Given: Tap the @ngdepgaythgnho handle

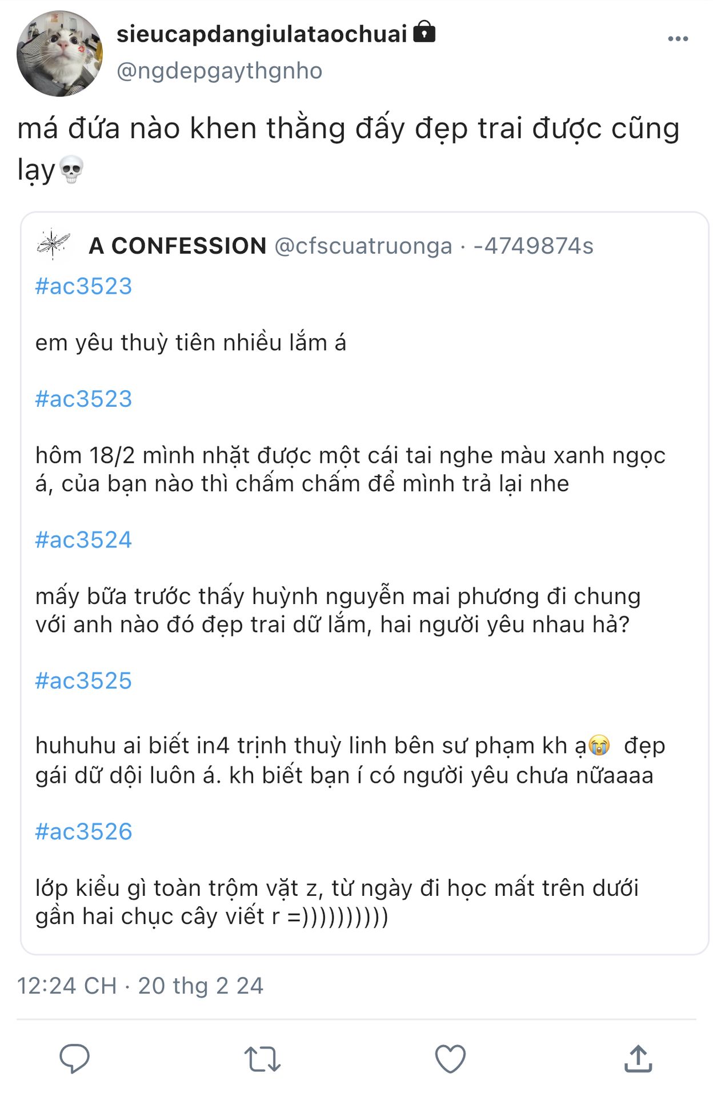Looking at the screenshot, I should [219, 71].
